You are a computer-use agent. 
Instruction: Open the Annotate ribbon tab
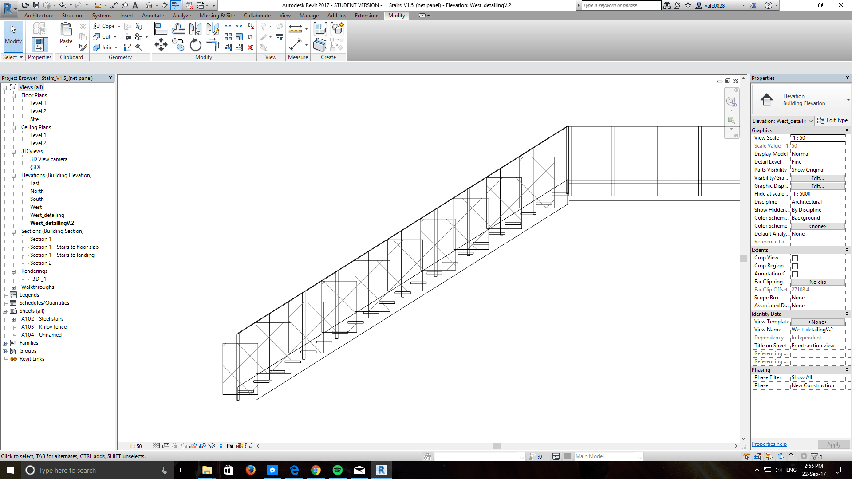tap(153, 16)
